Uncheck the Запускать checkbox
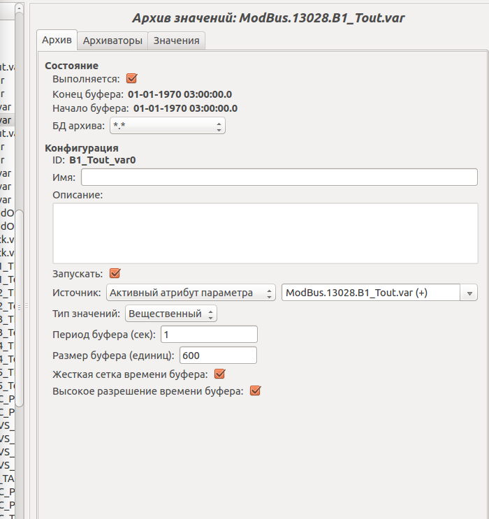Viewport: 489px width, 519px height. pyautogui.click(x=115, y=273)
